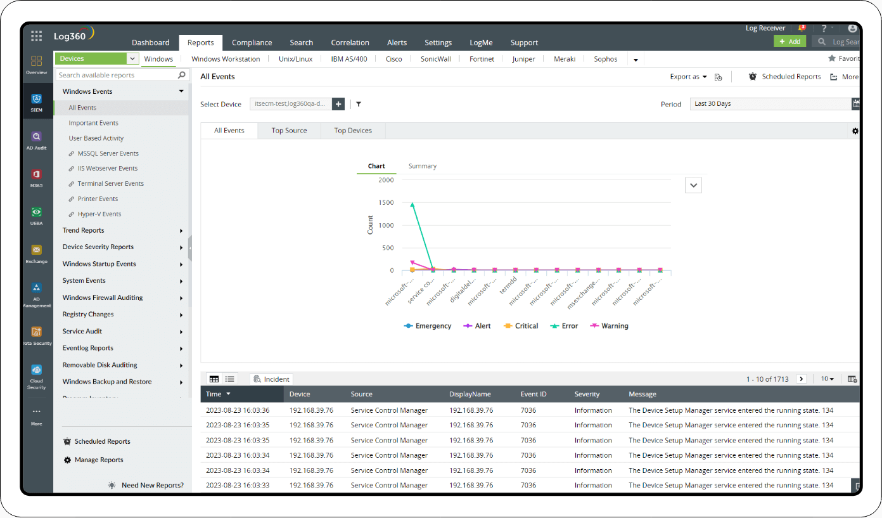Open the user profile icon

coord(852,28)
